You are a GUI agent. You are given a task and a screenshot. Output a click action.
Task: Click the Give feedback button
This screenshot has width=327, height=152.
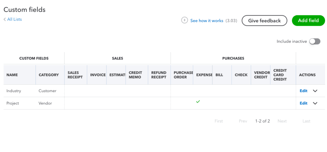[x=264, y=20]
